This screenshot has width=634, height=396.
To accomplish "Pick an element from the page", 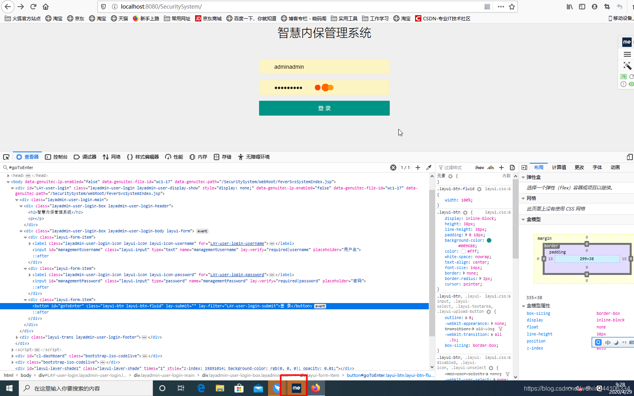I will 6,157.
